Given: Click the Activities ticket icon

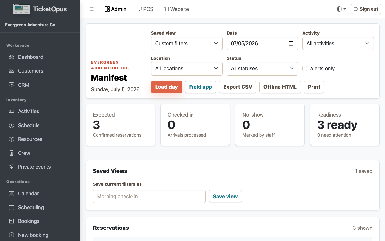Looking at the screenshot, I should (x=12, y=111).
